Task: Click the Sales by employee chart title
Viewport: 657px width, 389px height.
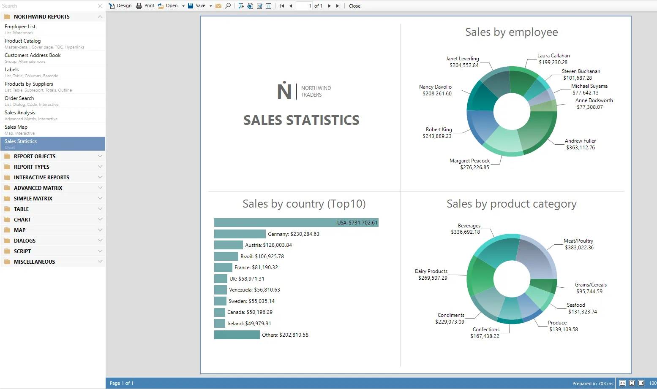Action: point(512,32)
